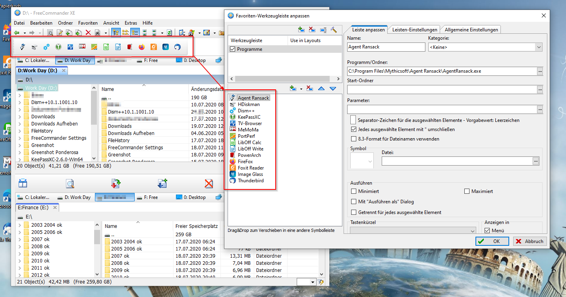Open the Favoriten menu
Image resolution: width=566 pixels, height=297 pixels.
88,23
